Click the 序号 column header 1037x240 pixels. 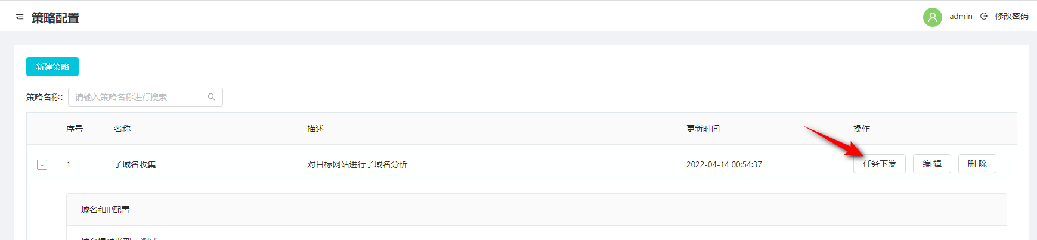pos(75,129)
